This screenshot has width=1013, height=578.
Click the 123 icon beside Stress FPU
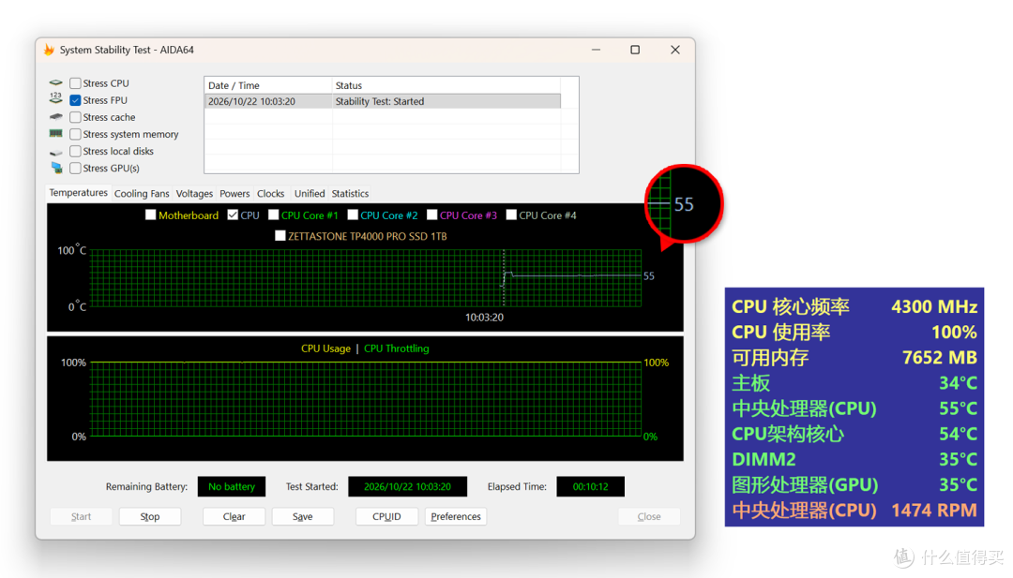pyautogui.click(x=56, y=99)
